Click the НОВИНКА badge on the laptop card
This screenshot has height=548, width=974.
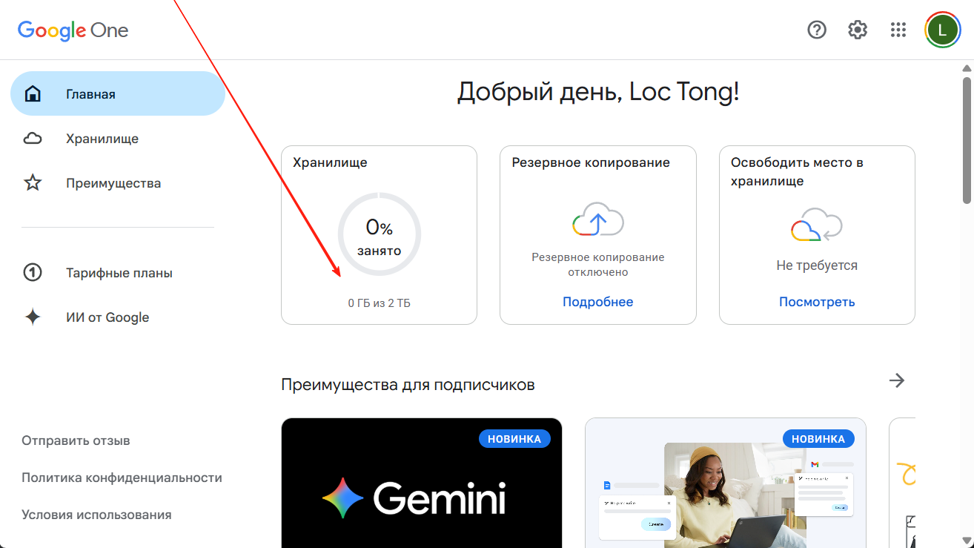[818, 439]
